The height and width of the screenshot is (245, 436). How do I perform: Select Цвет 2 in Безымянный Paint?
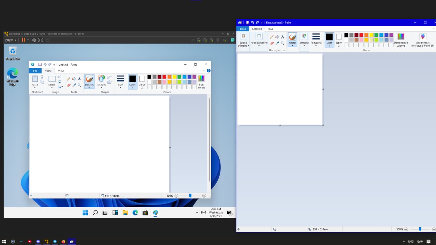pyautogui.click(x=339, y=40)
